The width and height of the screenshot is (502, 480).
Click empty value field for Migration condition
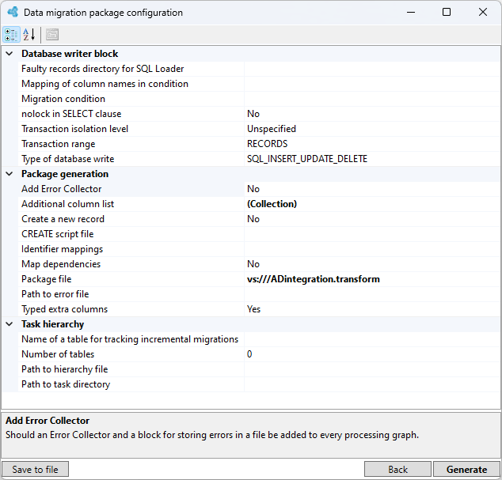pyautogui.click(x=372, y=99)
